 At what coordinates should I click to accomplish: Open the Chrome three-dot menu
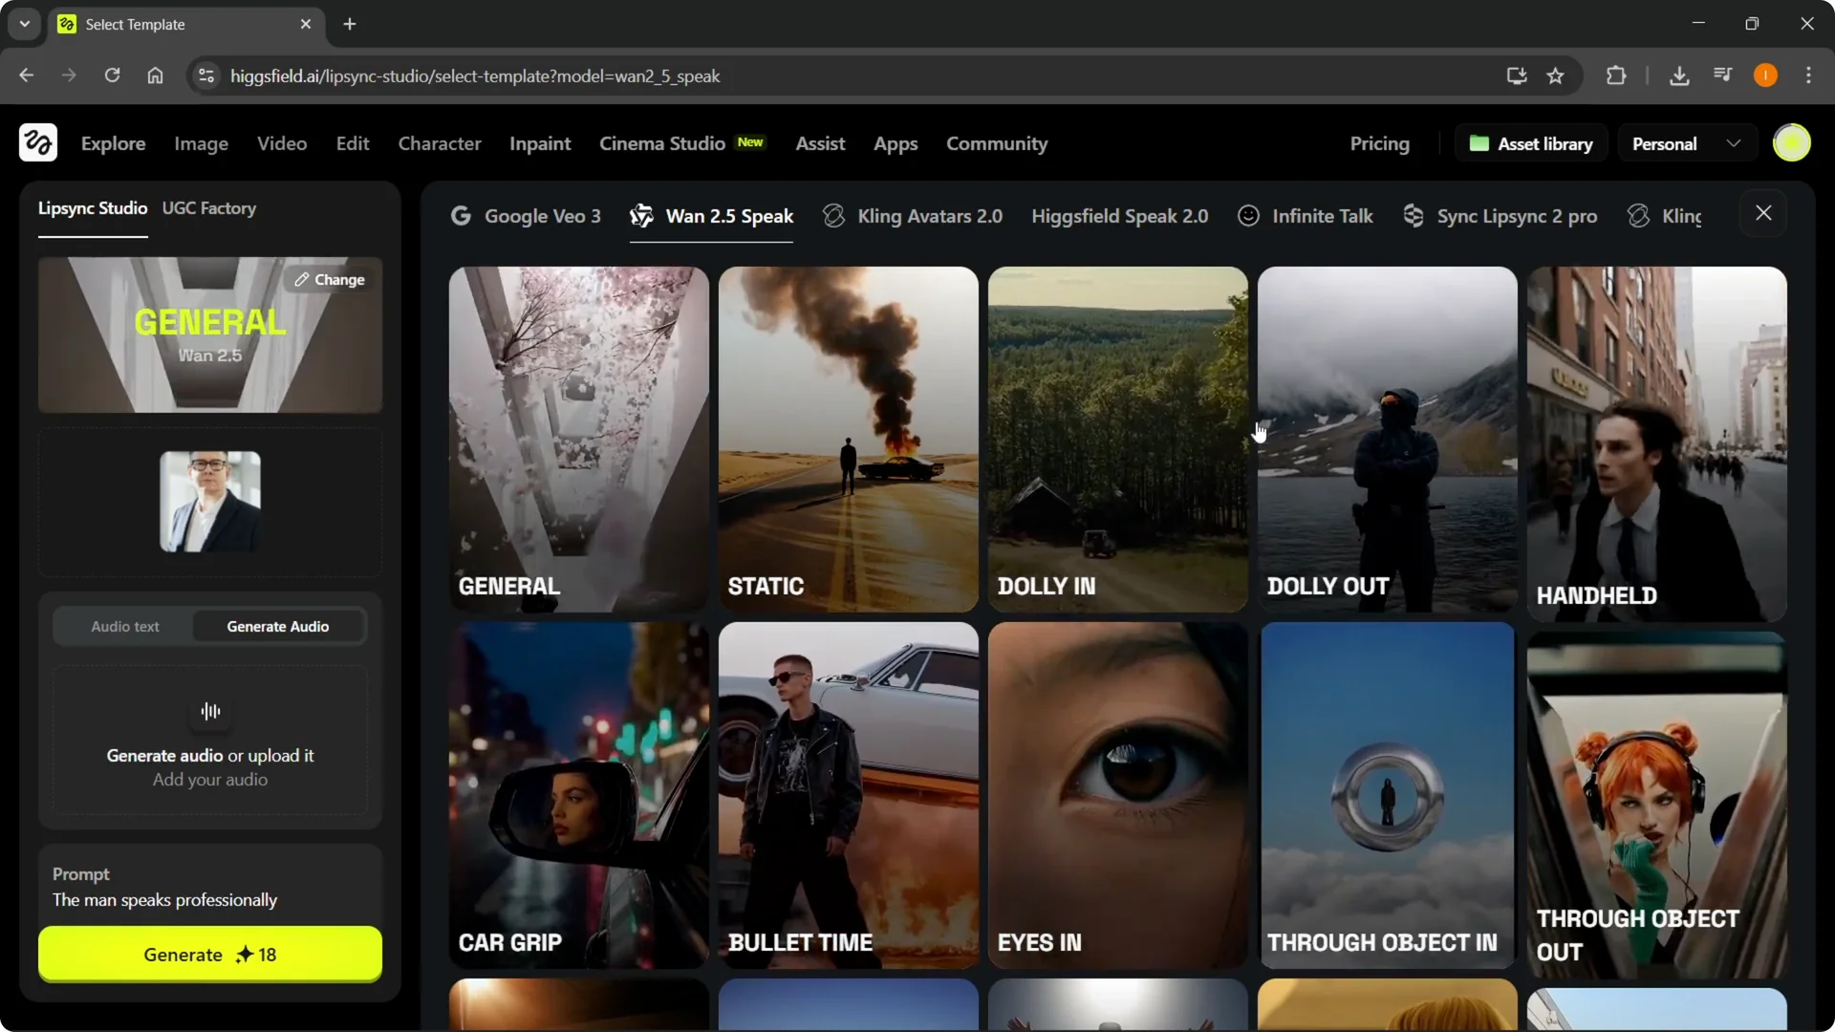1808,75
